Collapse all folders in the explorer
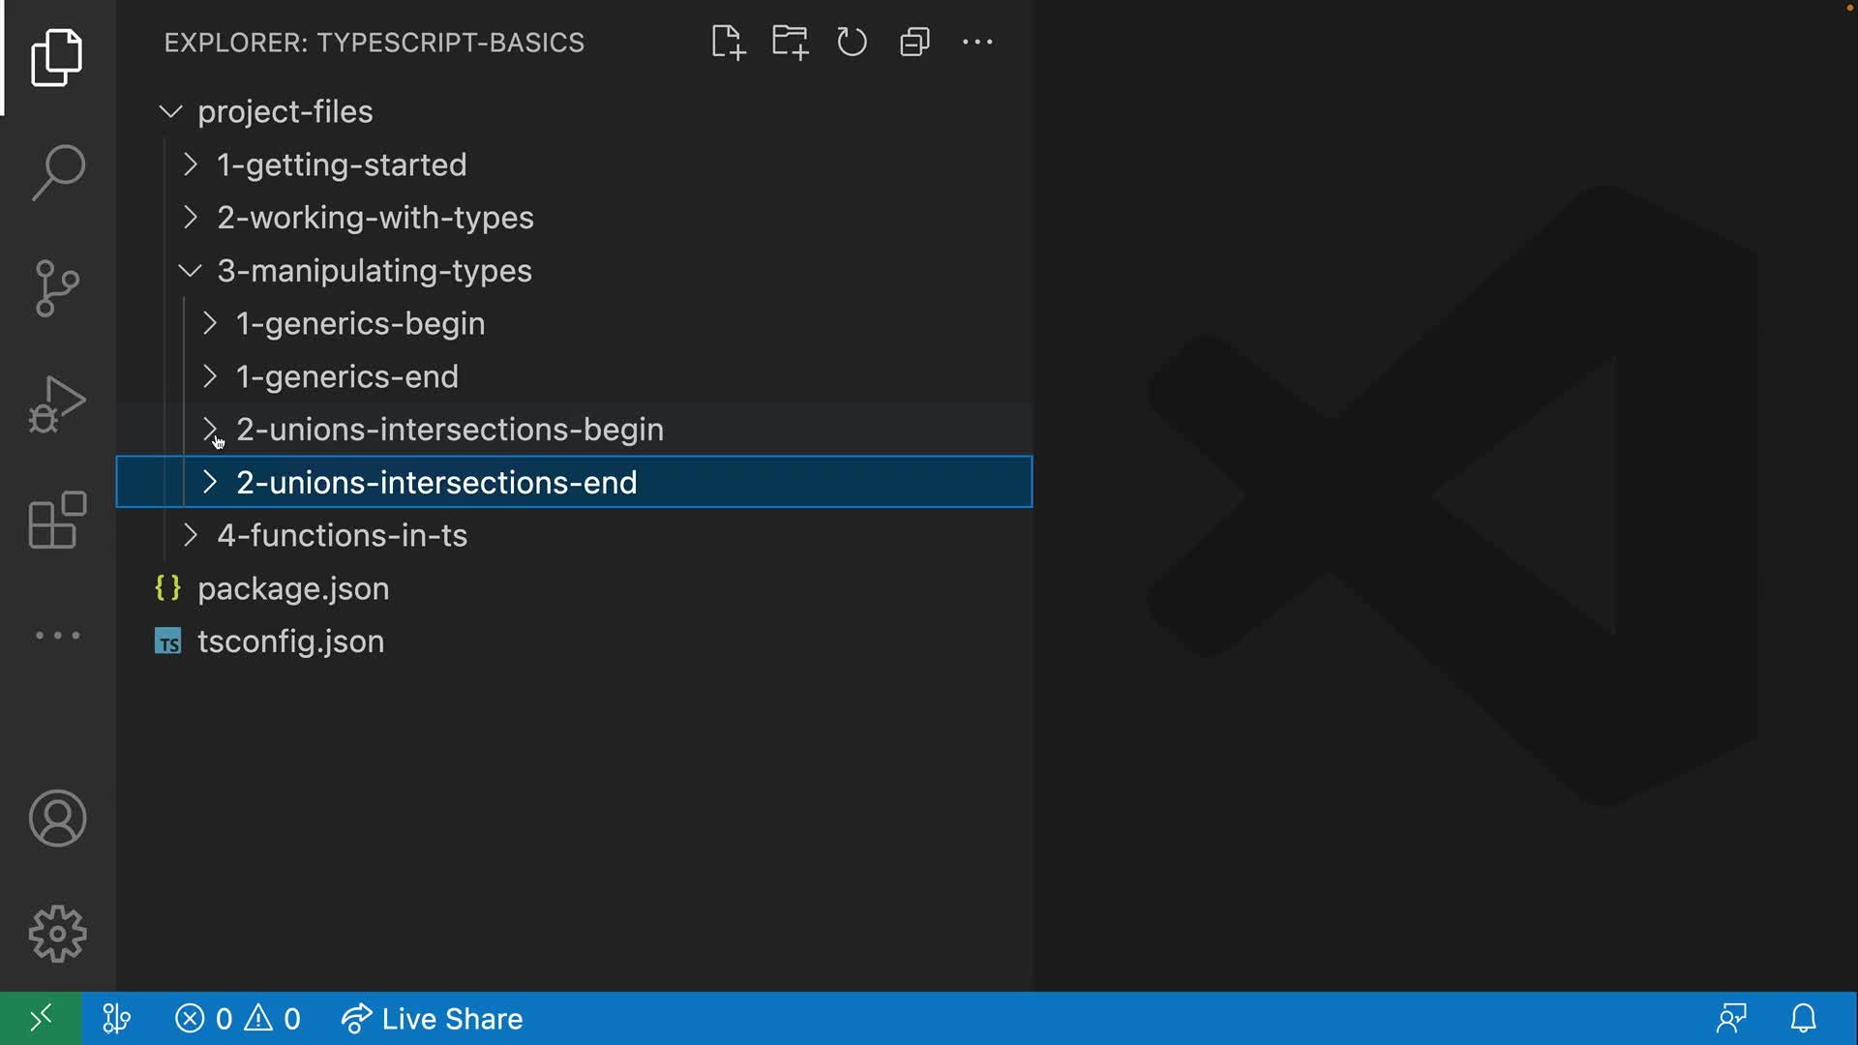This screenshot has width=1858, height=1045. point(914,42)
